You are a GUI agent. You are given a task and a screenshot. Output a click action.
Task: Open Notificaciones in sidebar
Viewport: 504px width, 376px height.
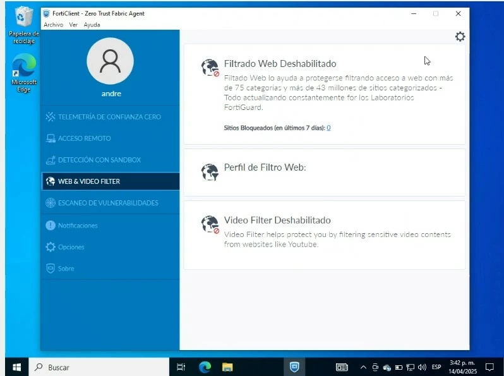111,226
